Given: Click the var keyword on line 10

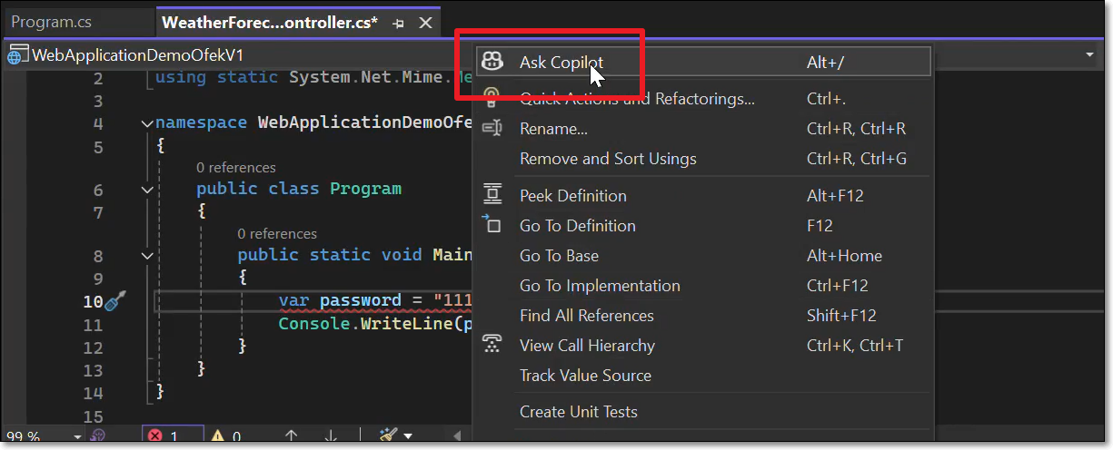Looking at the screenshot, I should point(293,300).
